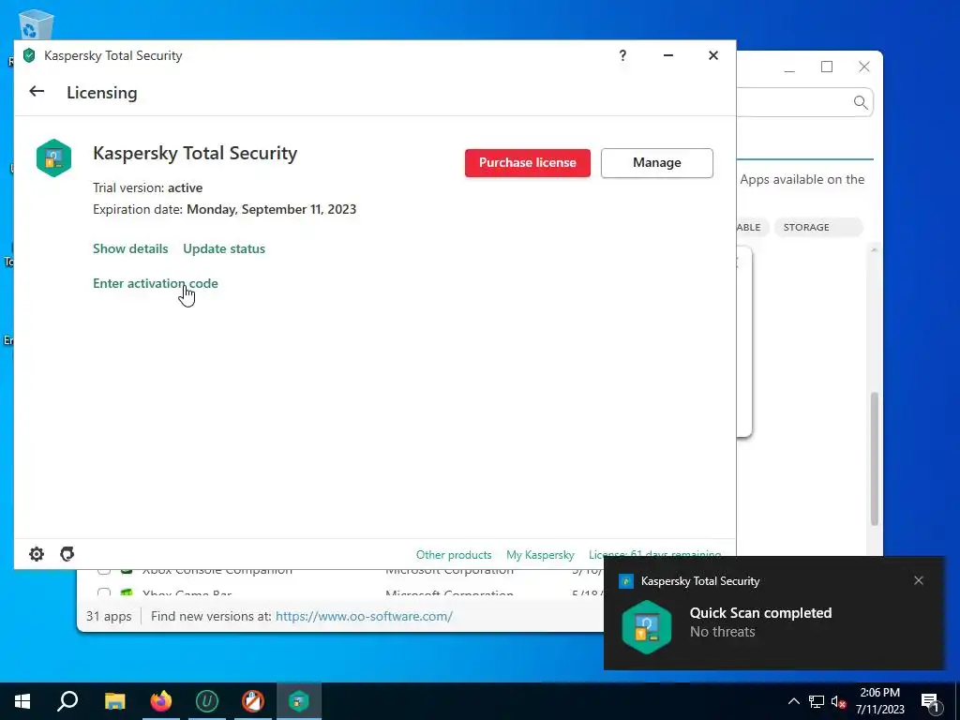Viewport: 960px width, 720px height.
Task: Open taskbar search magnifier
Action: point(67,701)
